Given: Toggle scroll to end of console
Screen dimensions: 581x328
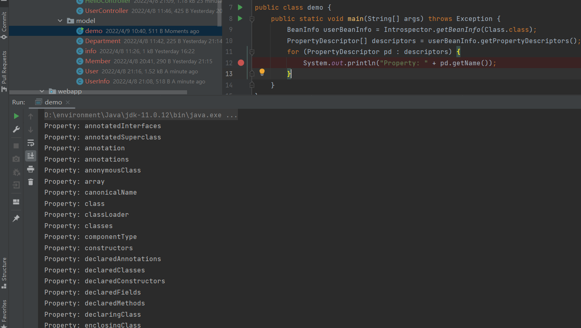Looking at the screenshot, I should click(31, 156).
